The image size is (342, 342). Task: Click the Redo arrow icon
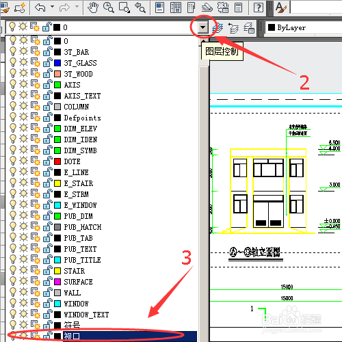(64, 8)
